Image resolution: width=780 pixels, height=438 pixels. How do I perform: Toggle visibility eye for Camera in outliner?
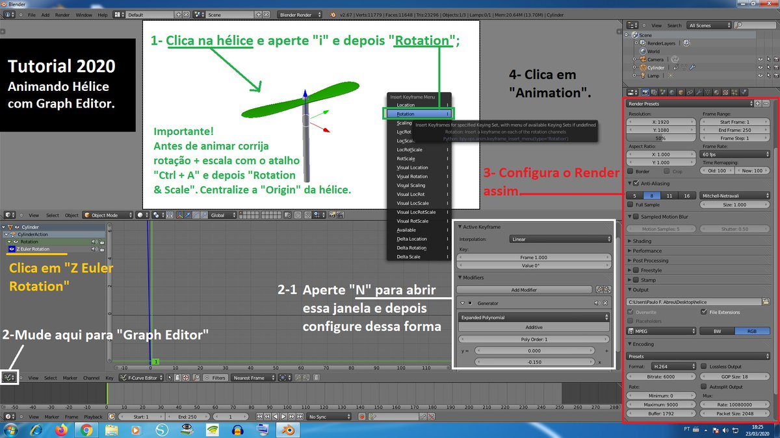point(760,59)
